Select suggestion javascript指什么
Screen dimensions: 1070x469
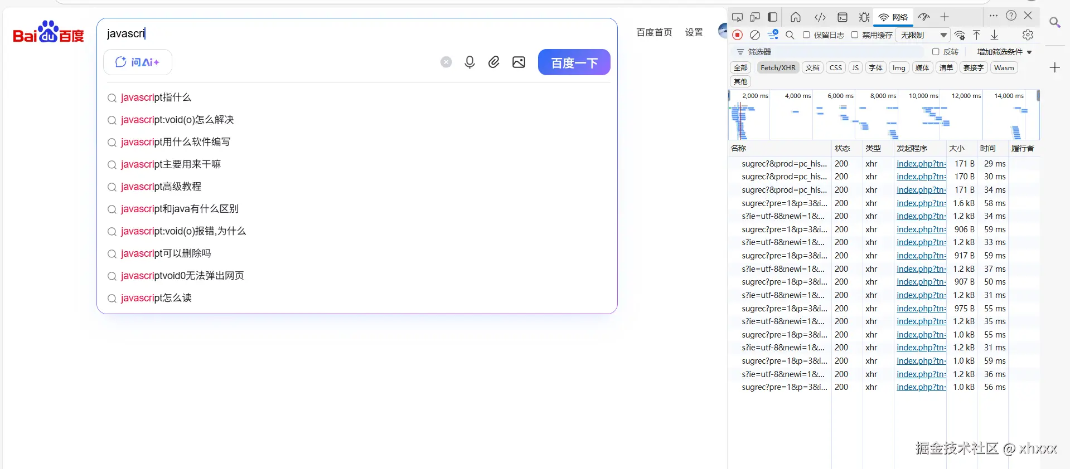156,97
